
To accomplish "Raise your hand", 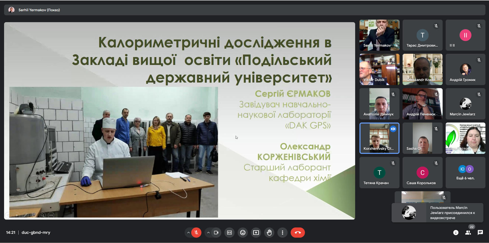I will click(269, 233).
